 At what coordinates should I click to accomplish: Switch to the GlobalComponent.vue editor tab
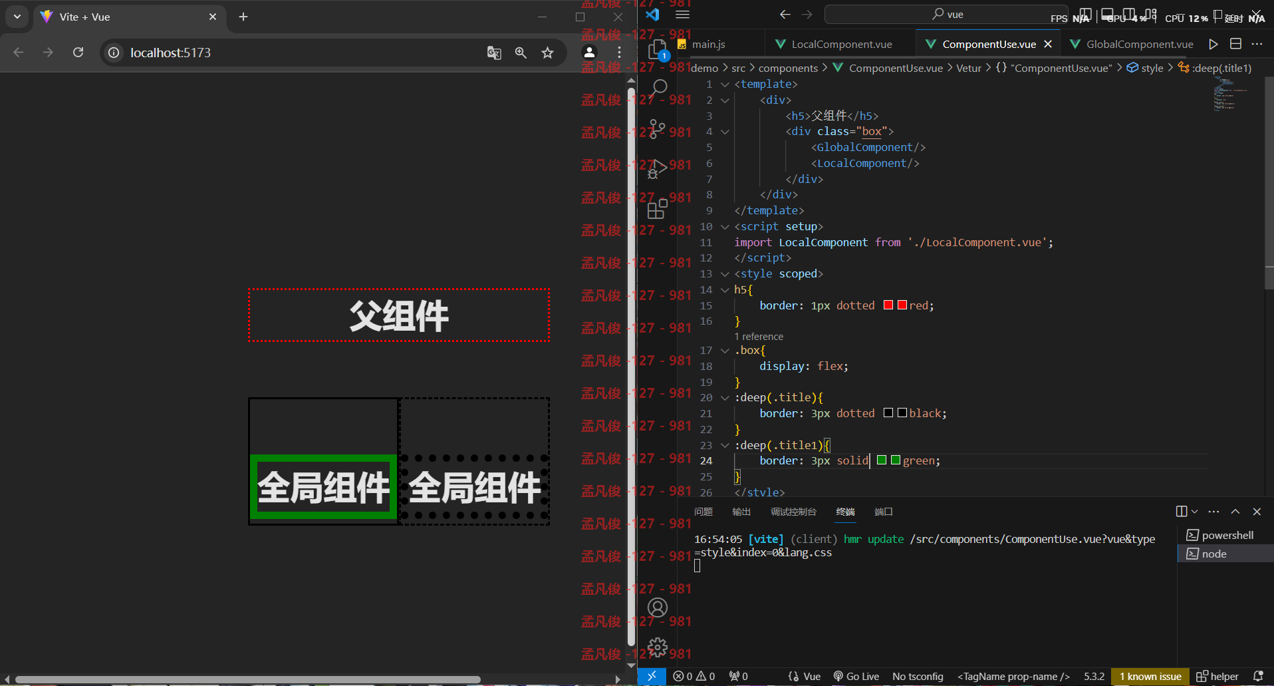tap(1140, 44)
